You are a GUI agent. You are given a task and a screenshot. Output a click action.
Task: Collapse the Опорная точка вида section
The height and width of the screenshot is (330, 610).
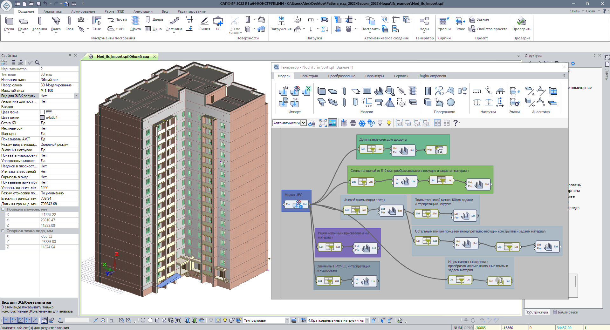coord(3,231)
